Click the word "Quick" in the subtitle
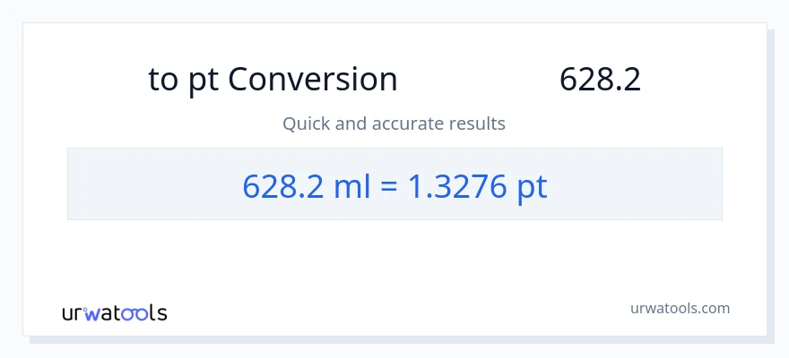This screenshot has width=789, height=358. coord(306,124)
